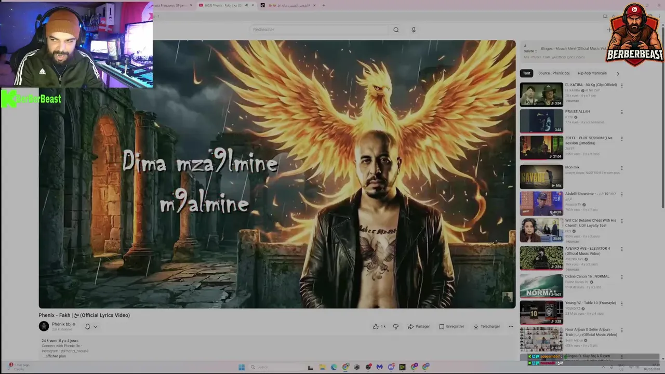The image size is (665, 374).
Task: Like the Phenix - Fakh video
Action: point(379,326)
